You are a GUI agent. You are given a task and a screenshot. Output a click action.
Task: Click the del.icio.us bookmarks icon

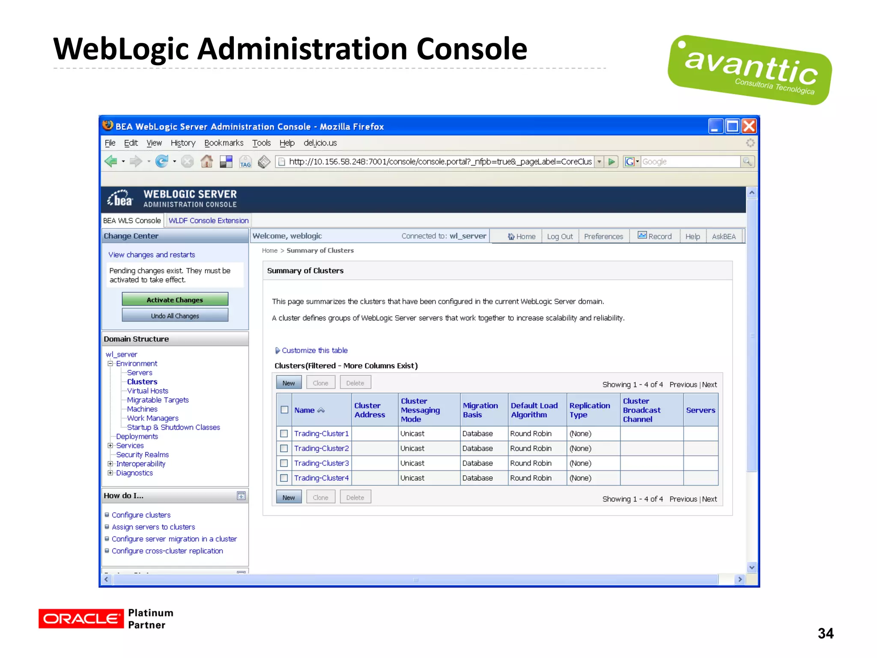tap(226, 162)
